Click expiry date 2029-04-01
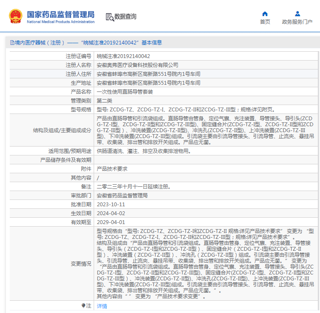Image resolution: width=320 pixels, height=313 pixels. 111,222
